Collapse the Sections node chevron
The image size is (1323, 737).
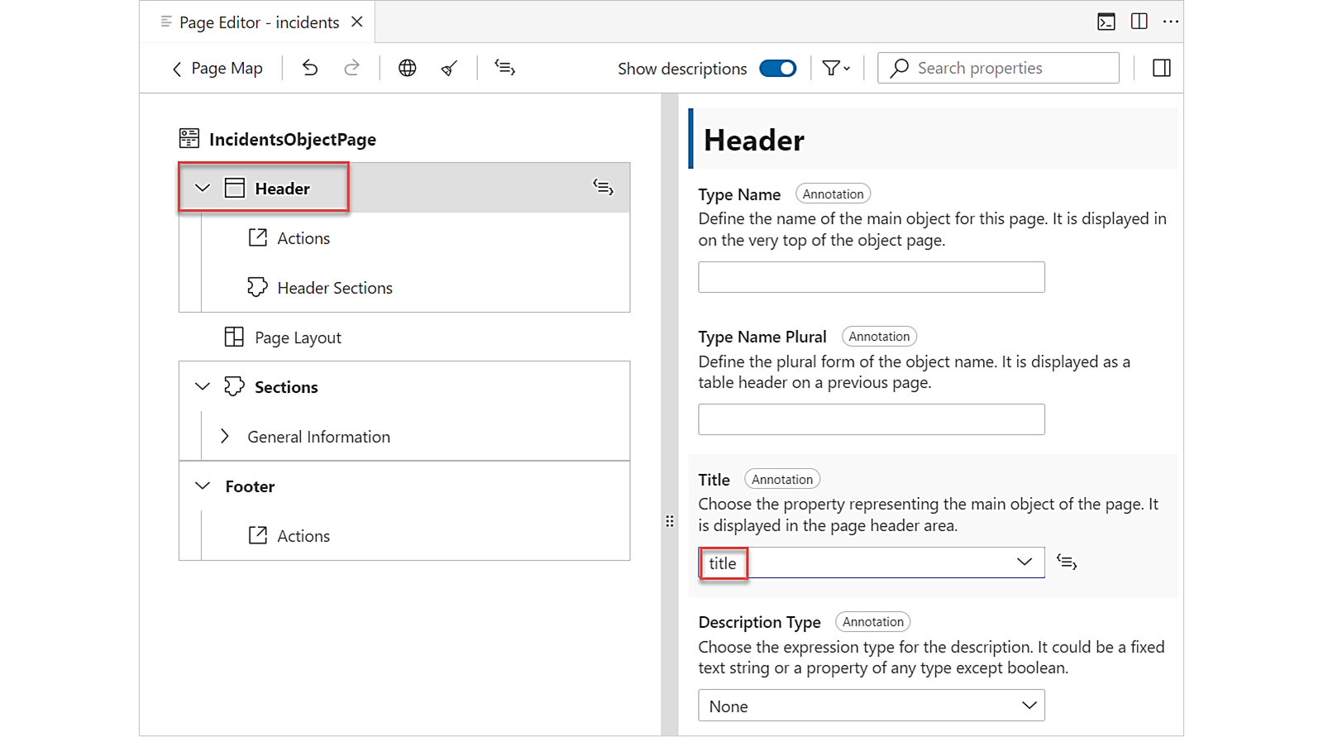[203, 386]
